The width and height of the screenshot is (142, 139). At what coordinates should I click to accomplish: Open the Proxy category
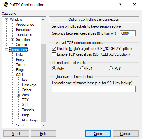(20, 60)
